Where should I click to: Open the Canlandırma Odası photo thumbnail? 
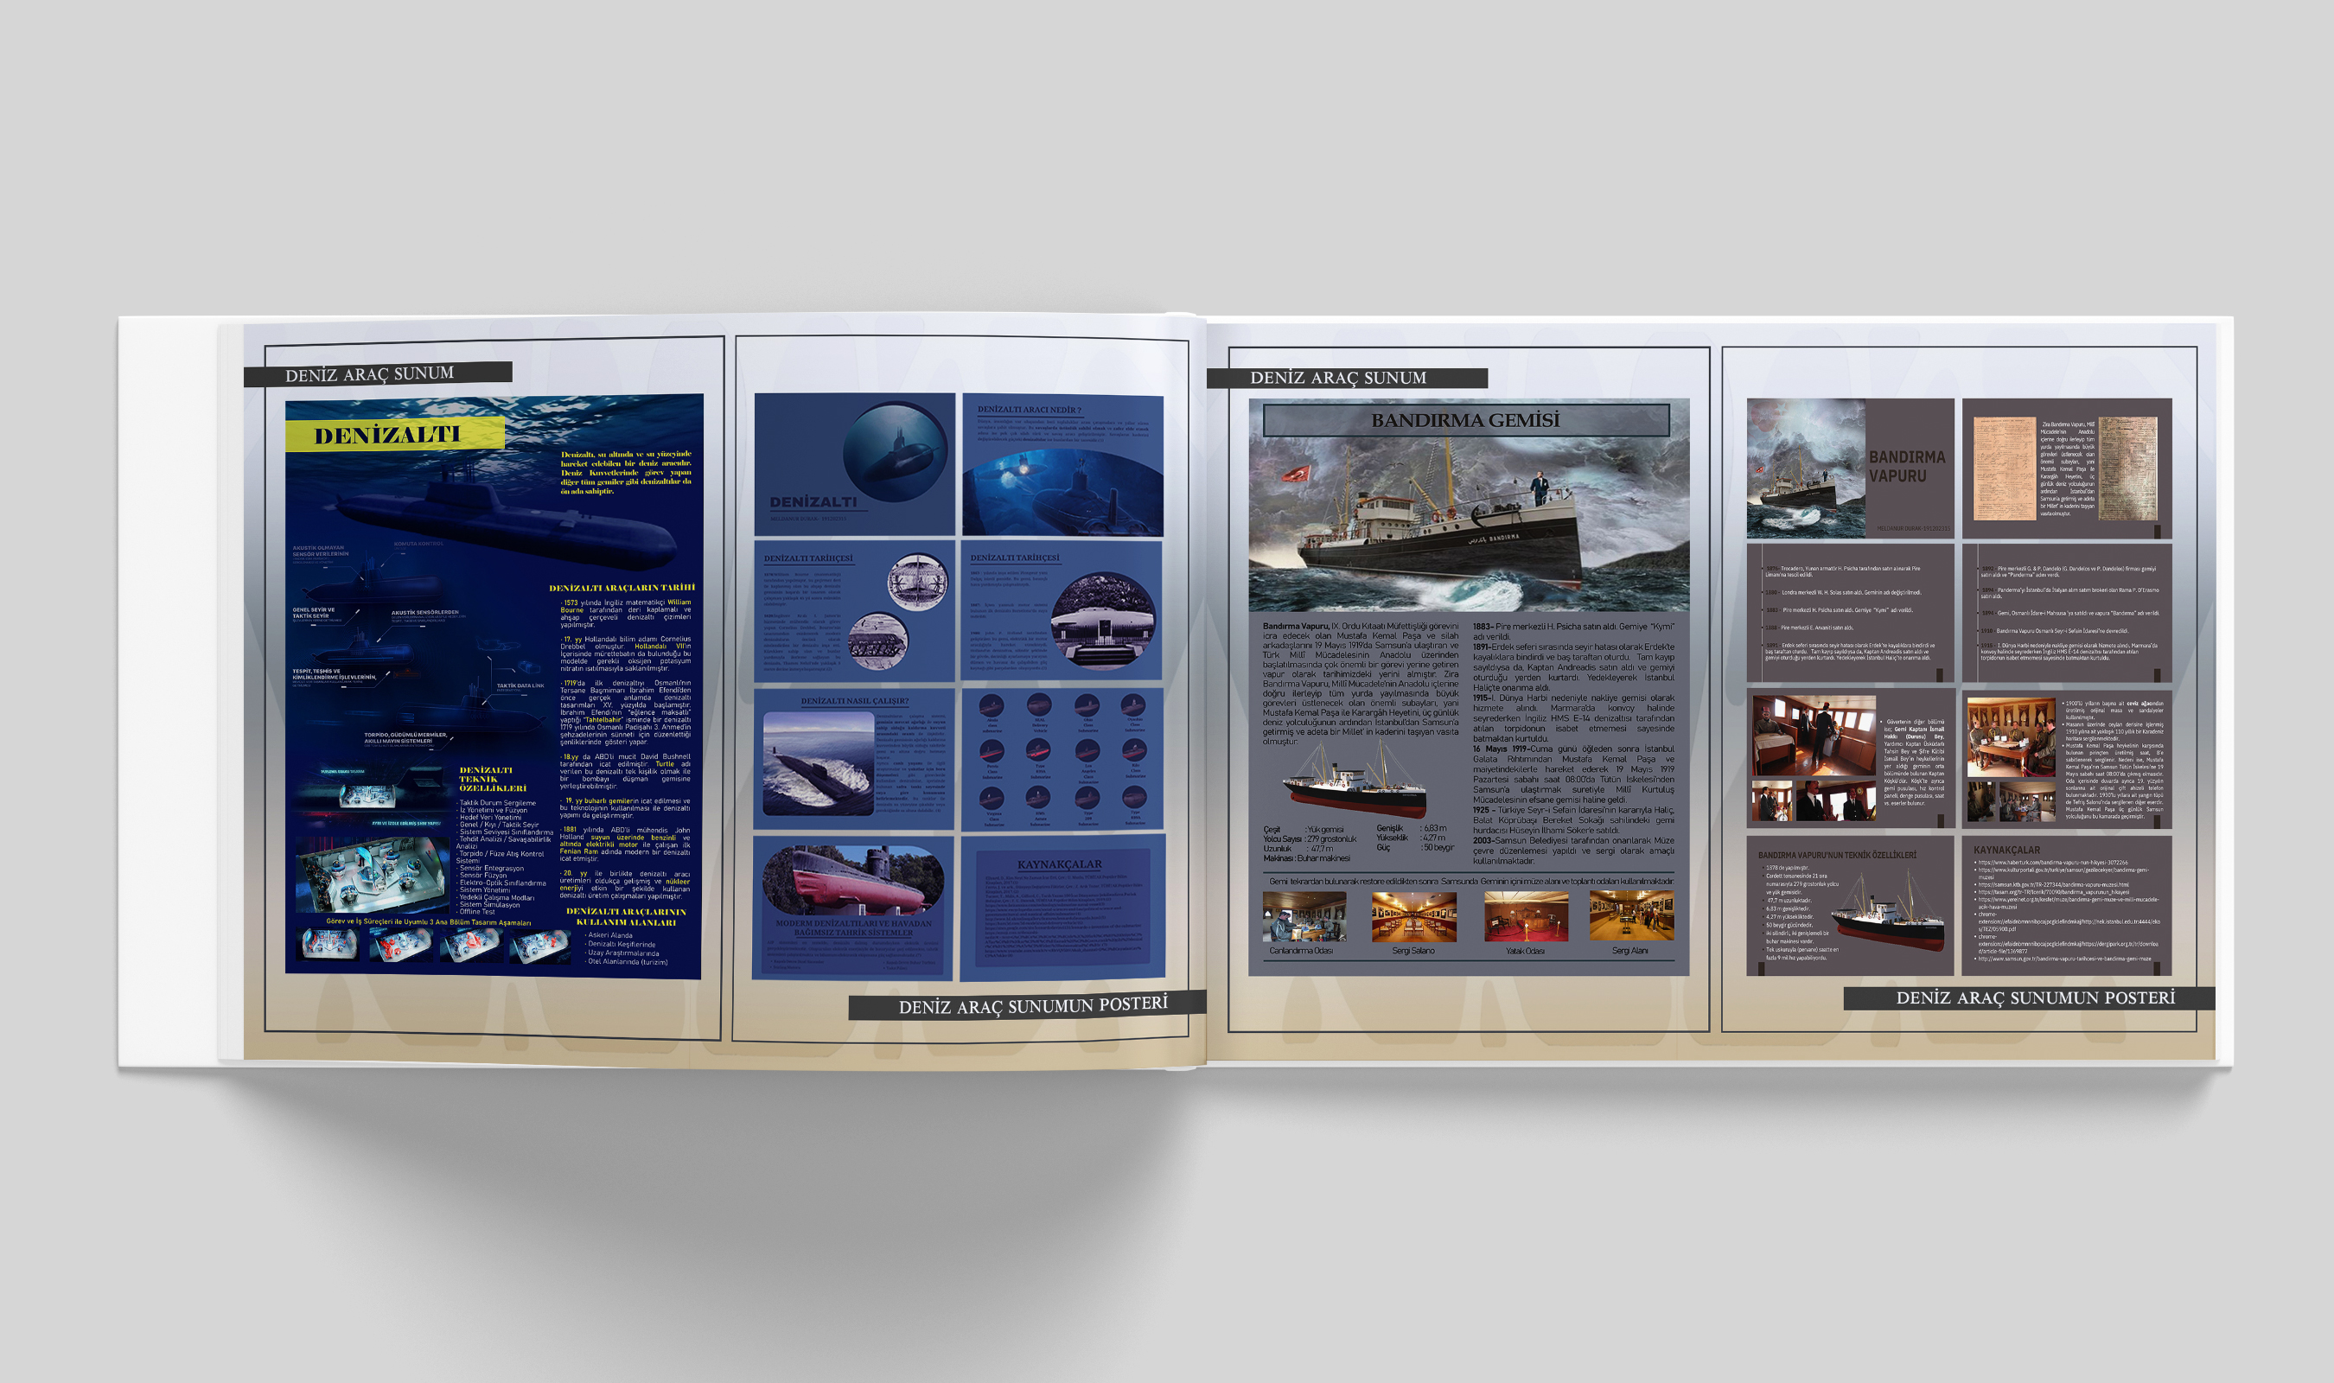[1304, 916]
